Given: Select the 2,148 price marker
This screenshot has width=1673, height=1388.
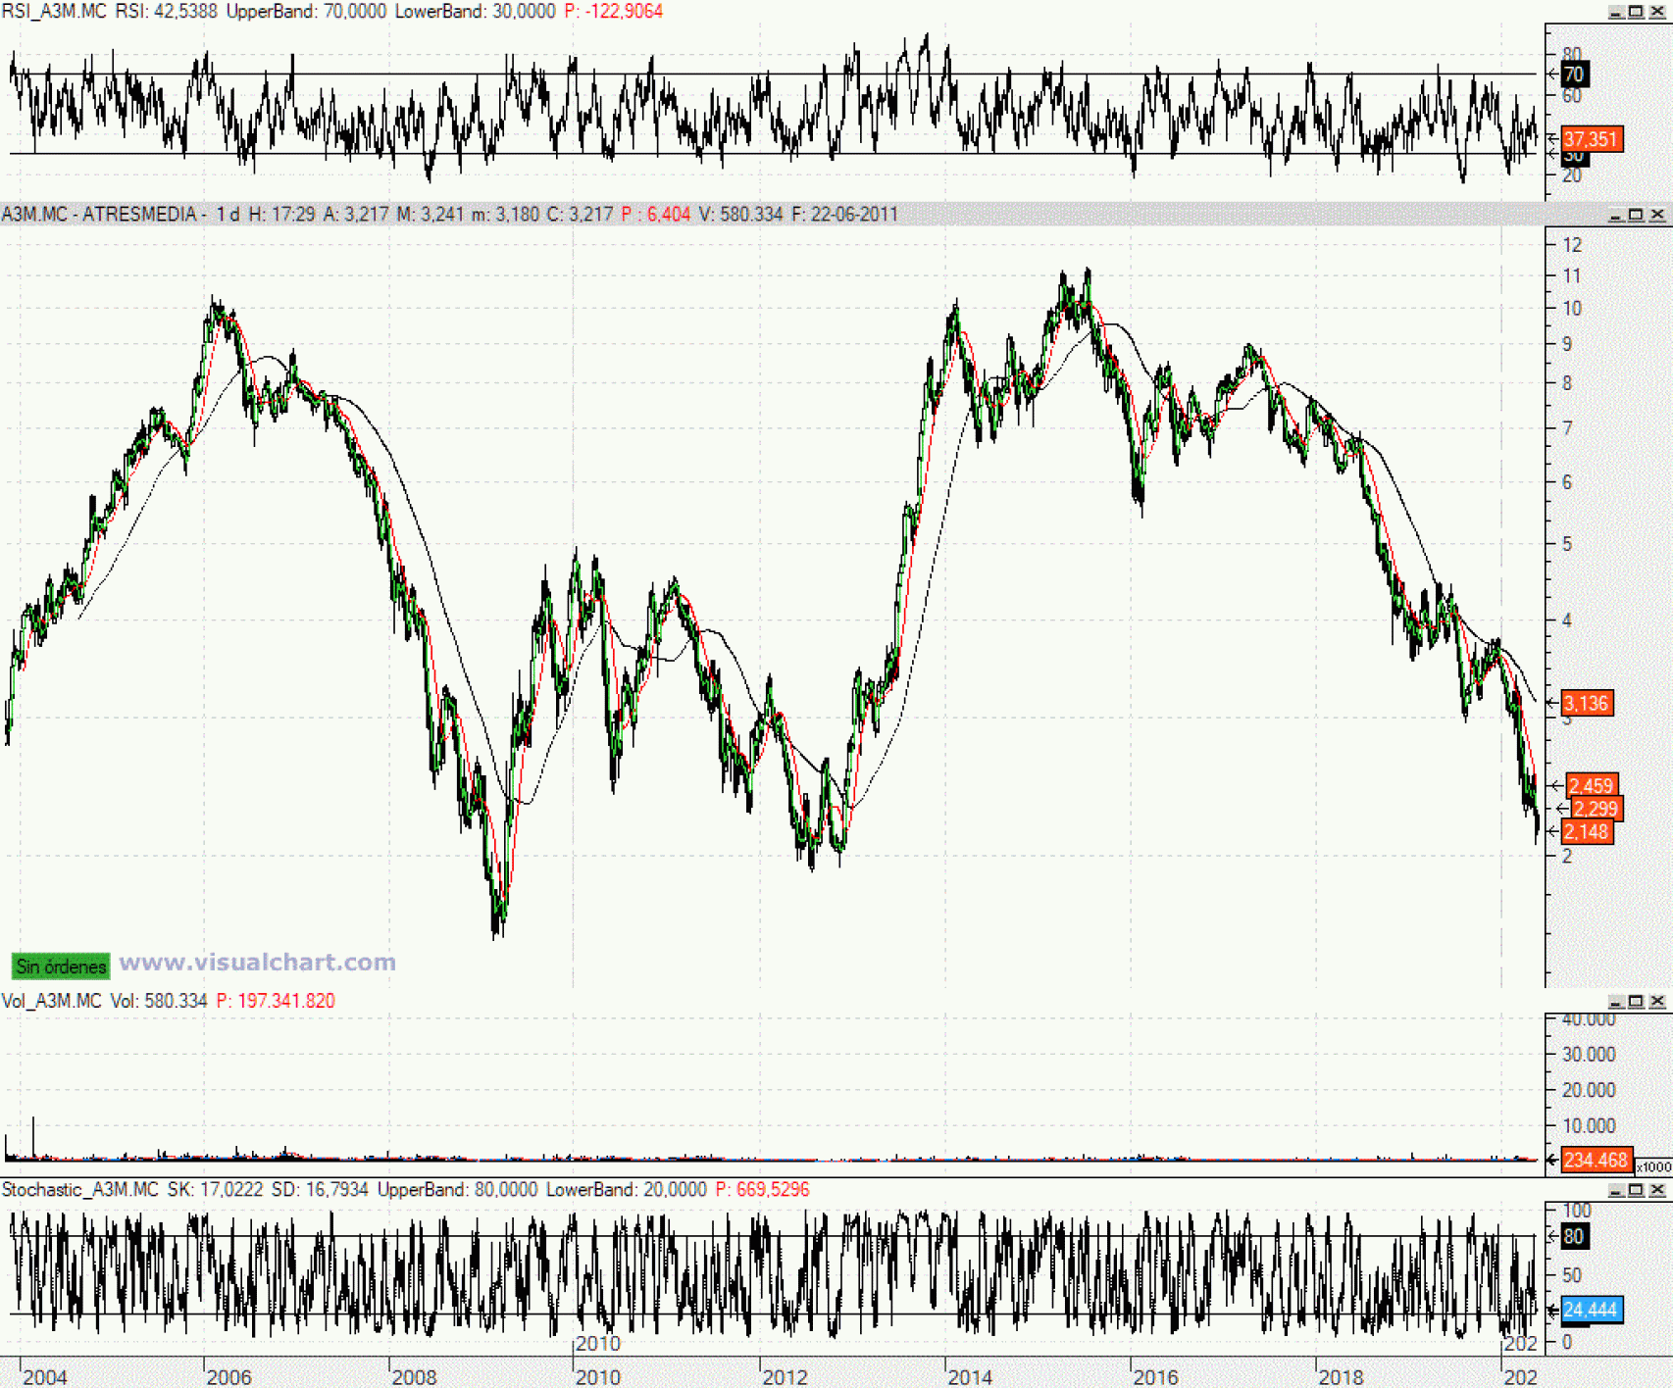Looking at the screenshot, I should [1586, 832].
